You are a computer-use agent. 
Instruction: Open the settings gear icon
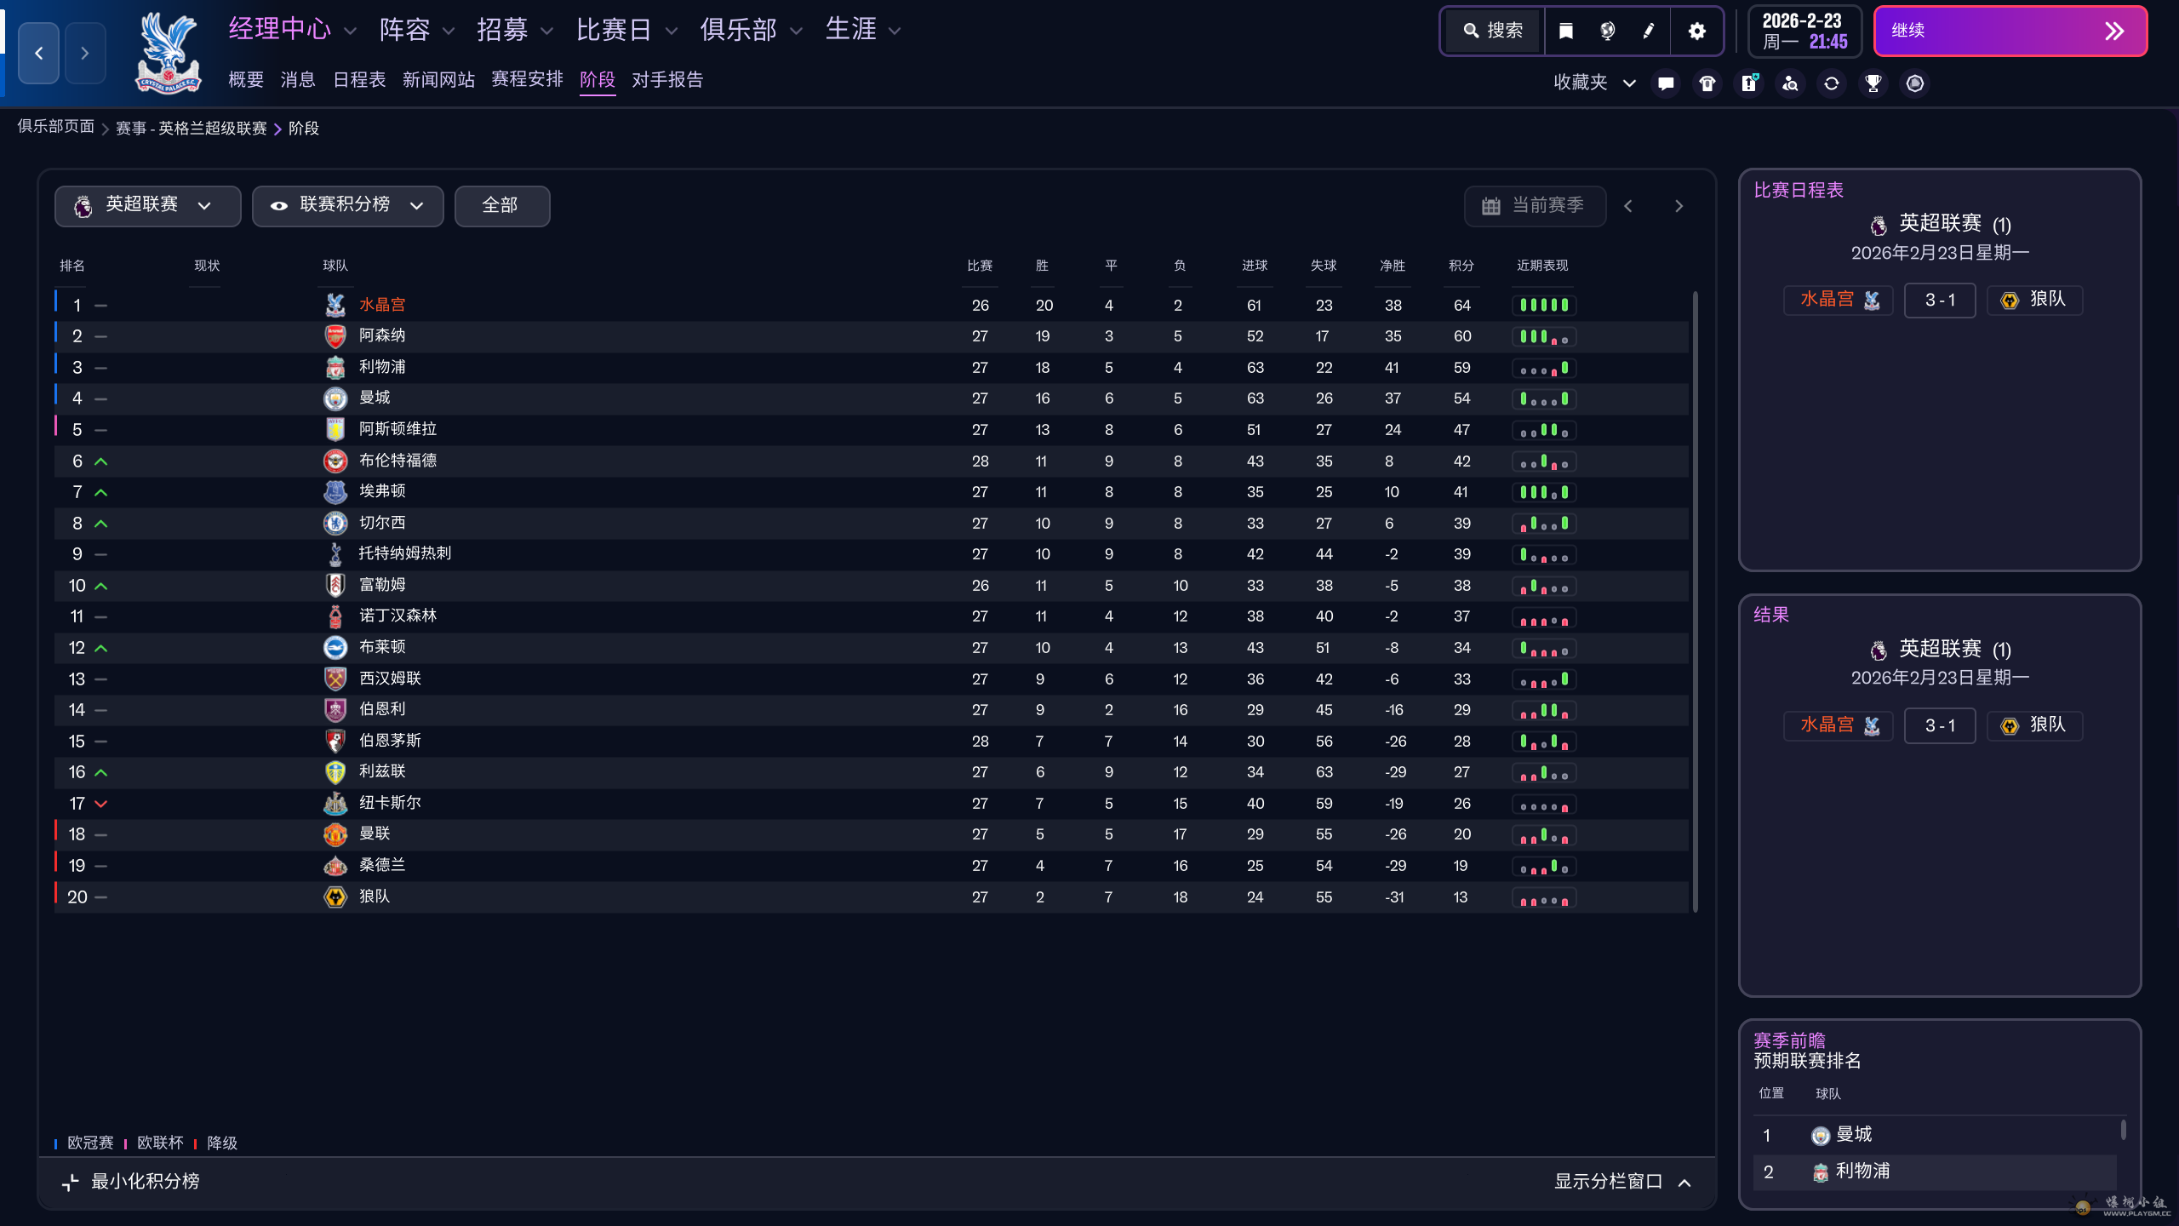[1696, 32]
